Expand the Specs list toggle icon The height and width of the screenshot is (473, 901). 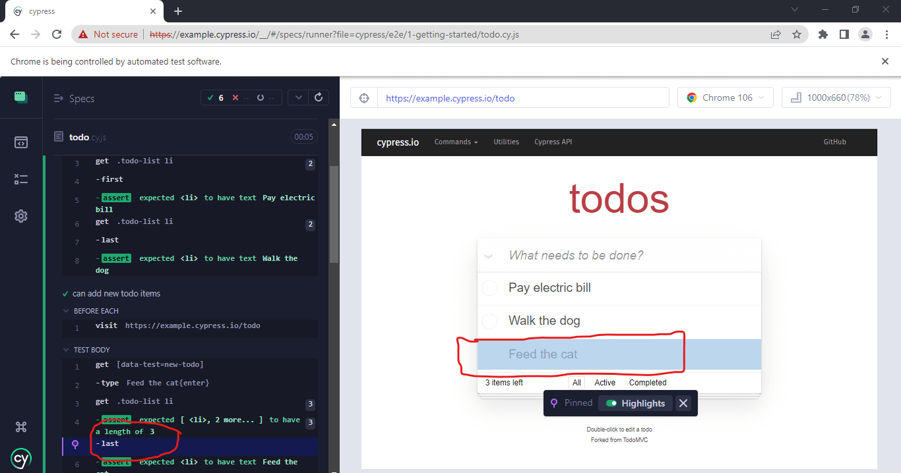tap(58, 98)
